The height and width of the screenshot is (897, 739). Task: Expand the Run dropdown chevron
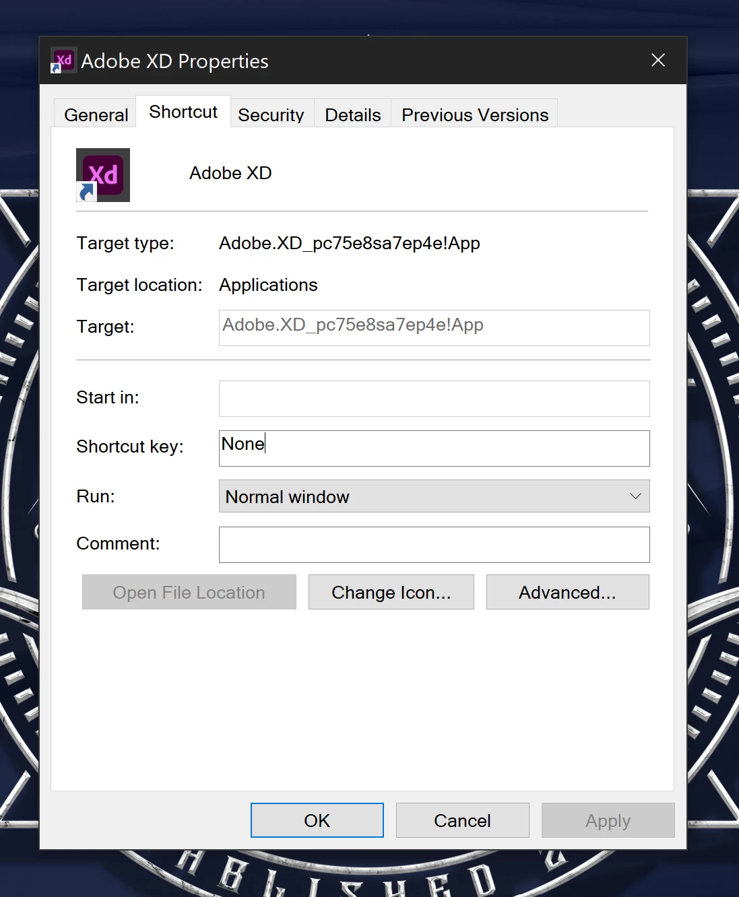click(x=635, y=496)
